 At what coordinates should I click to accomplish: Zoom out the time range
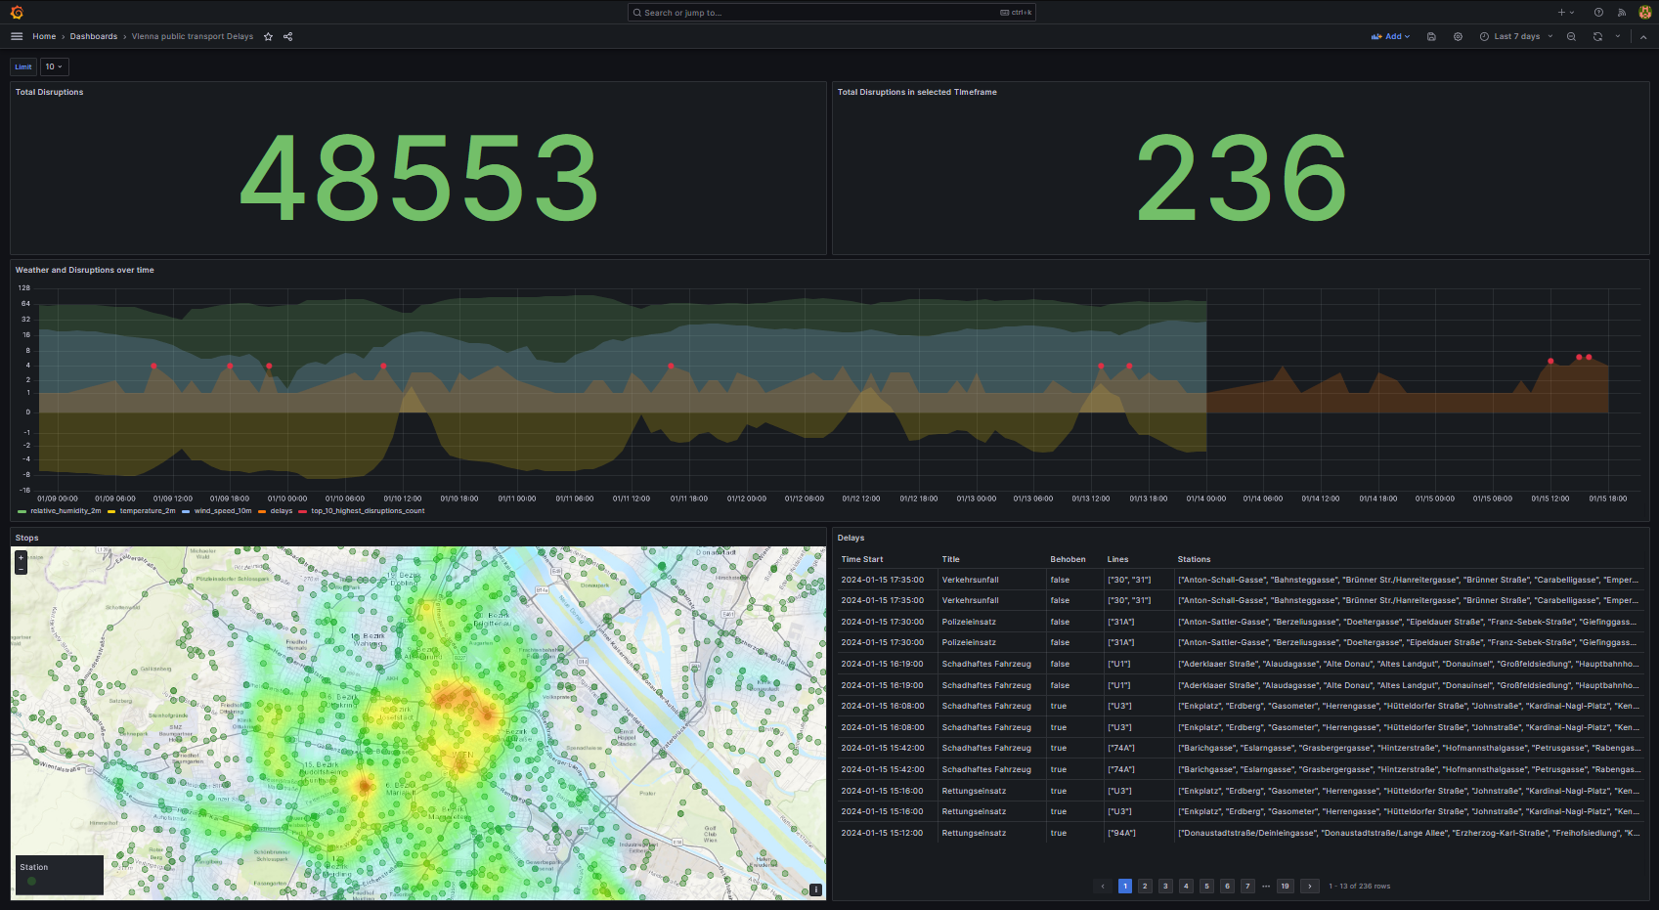[x=1571, y=36]
